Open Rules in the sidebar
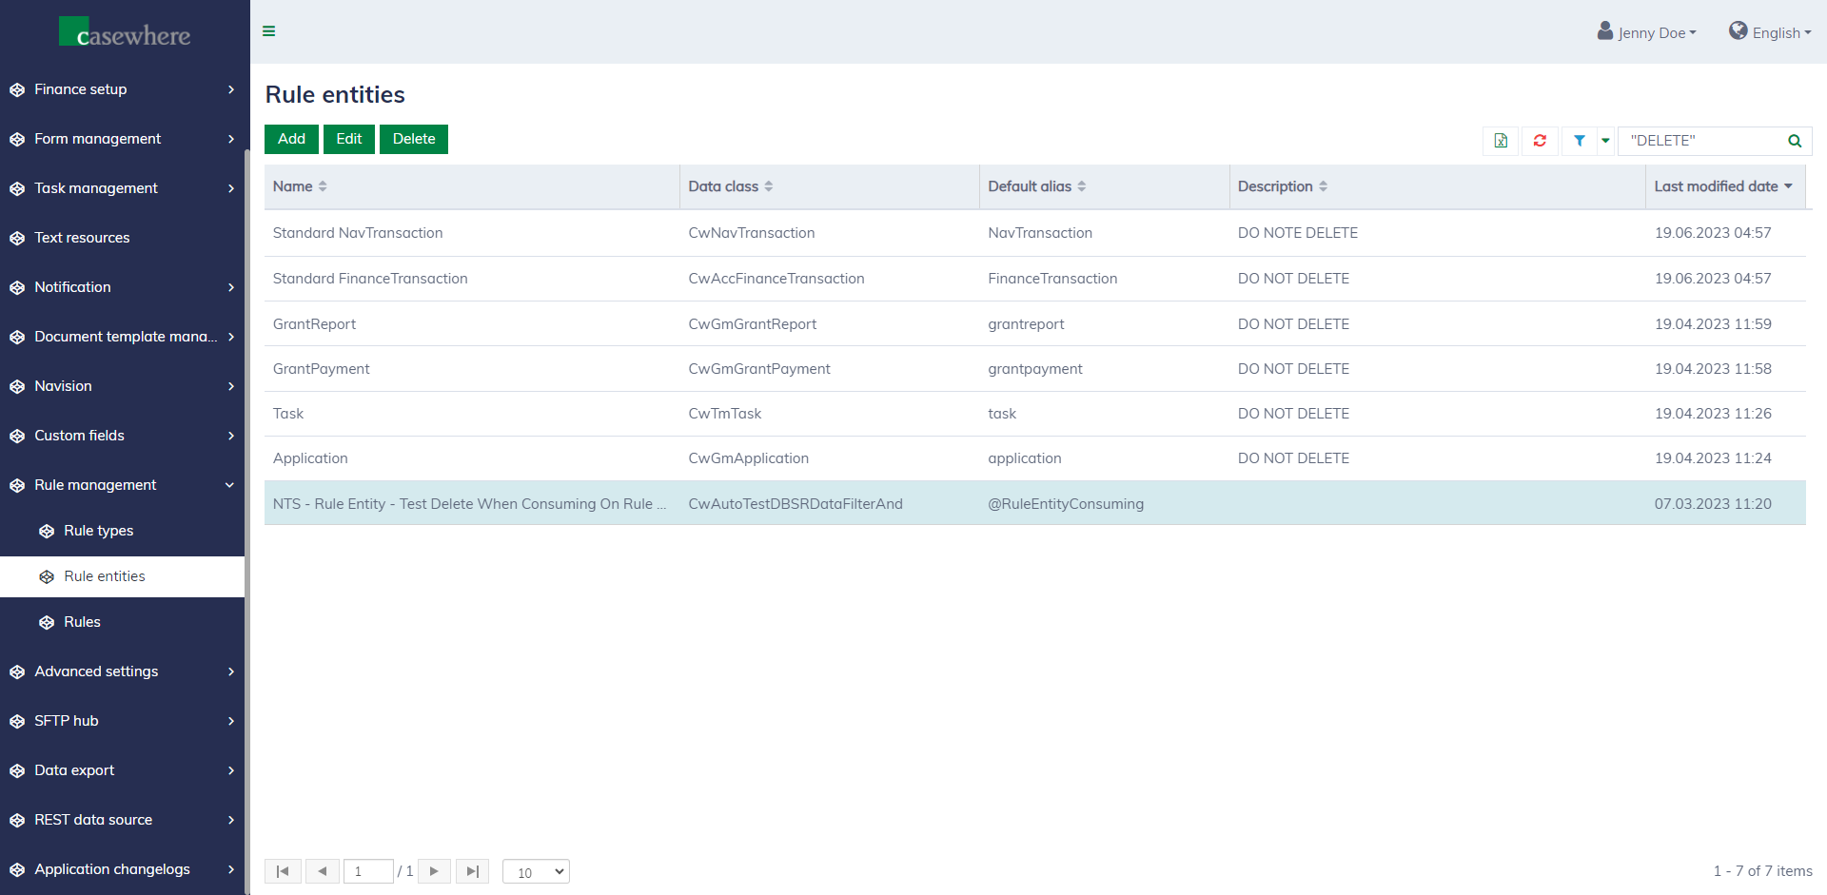This screenshot has width=1827, height=895. tap(82, 622)
